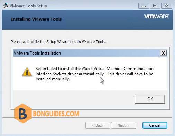Click the grayed-out Back button
Viewport: 175px width, 136px height.
[98, 125]
